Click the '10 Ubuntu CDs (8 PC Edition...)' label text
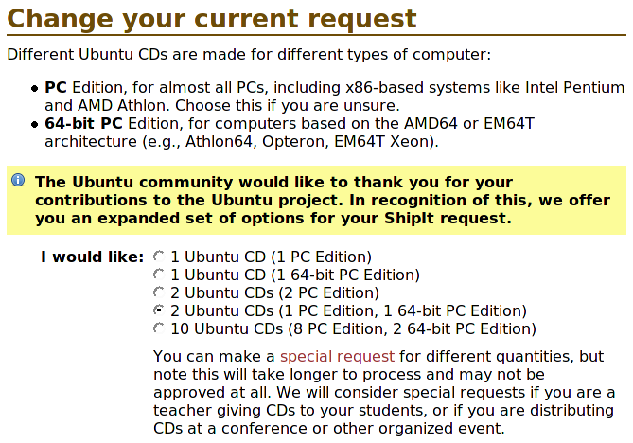The height and width of the screenshot is (443, 633). pos(353,328)
